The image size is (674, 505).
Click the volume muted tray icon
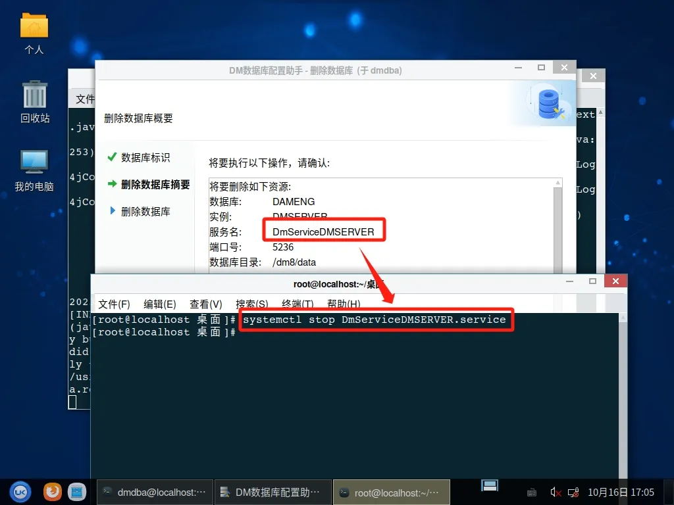pos(555,492)
